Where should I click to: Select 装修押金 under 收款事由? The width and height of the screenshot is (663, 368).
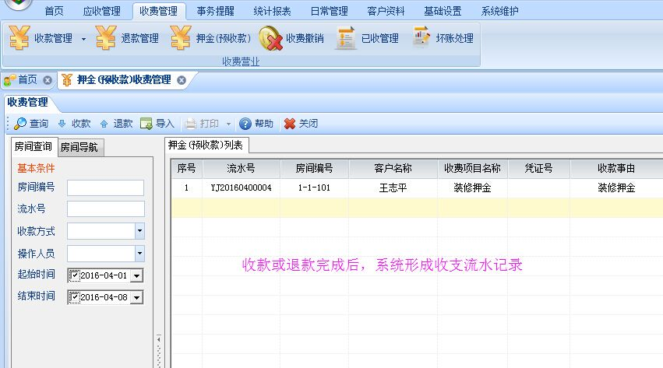[x=616, y=188]
